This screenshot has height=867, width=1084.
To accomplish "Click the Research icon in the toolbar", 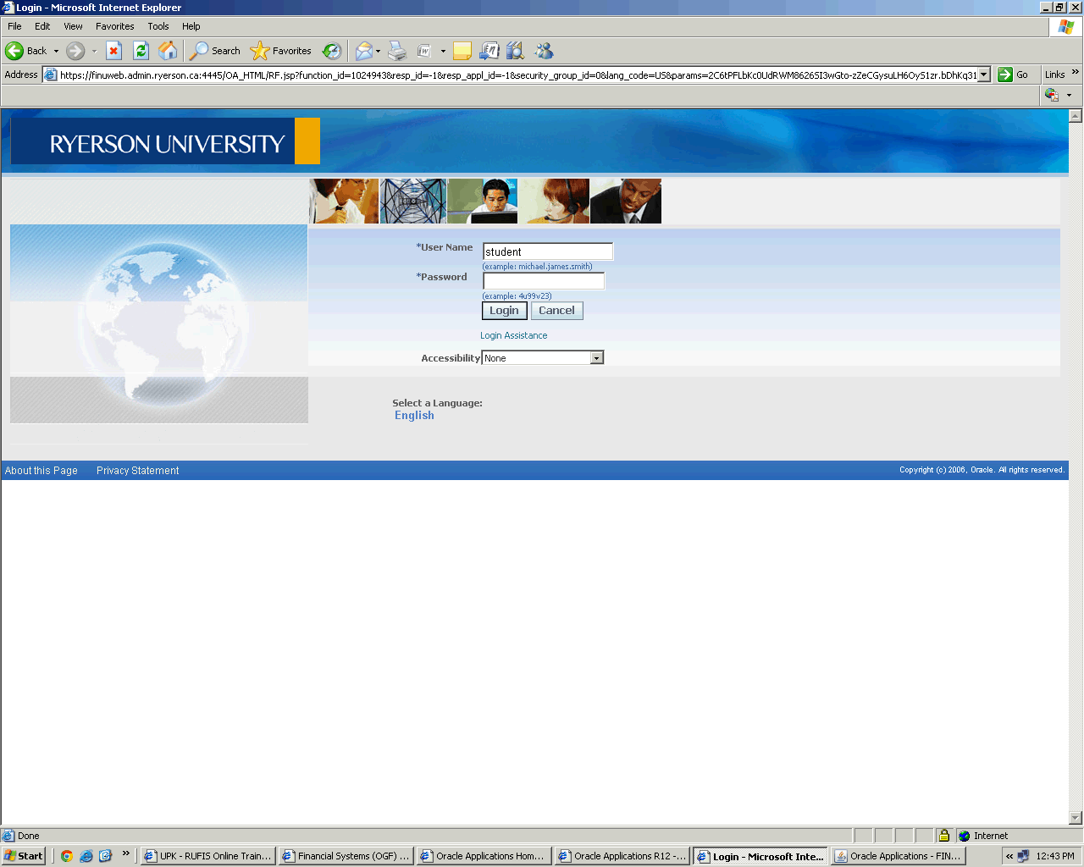I will (x=515, y=51).
